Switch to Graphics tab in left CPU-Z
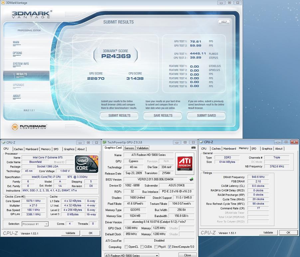The height and width of the screenshot is (257, 300). click(69, 149)
